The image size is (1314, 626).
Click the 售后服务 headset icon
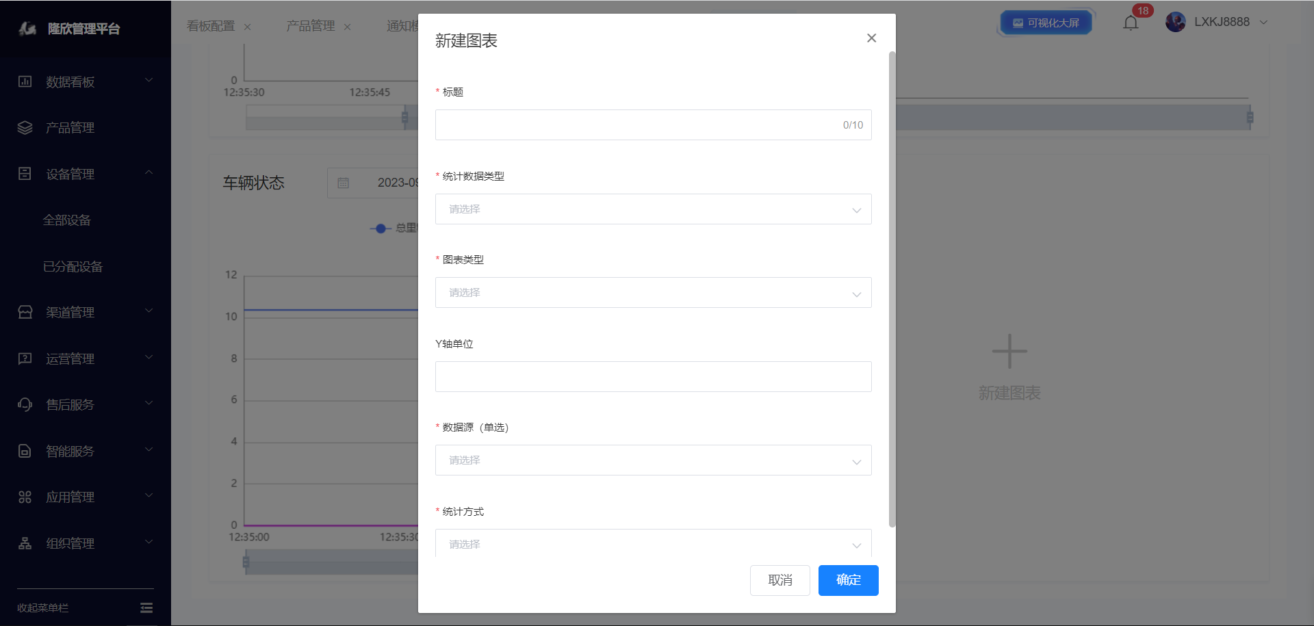(25, 405)
